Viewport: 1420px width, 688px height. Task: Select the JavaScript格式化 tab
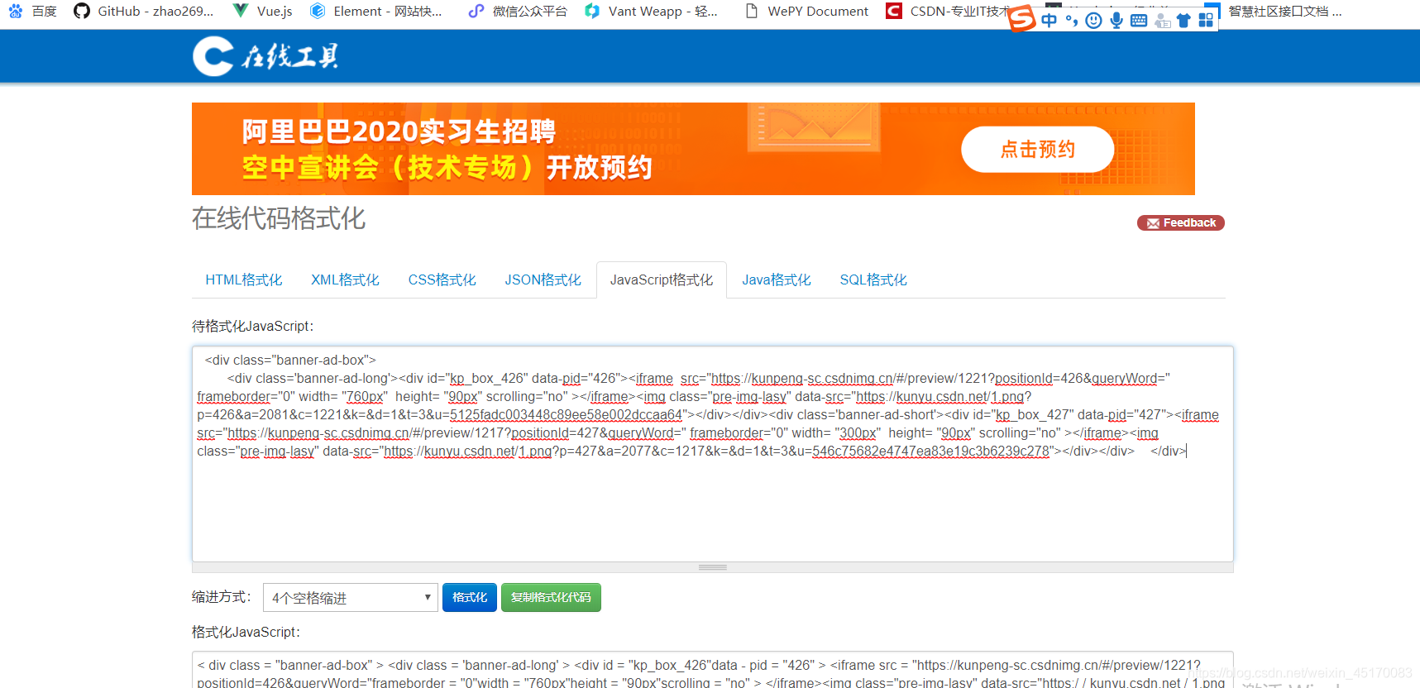coord(662,279)
